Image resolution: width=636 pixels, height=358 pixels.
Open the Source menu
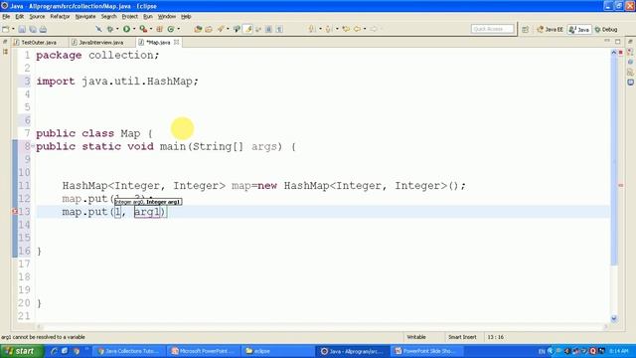[37, 17]
